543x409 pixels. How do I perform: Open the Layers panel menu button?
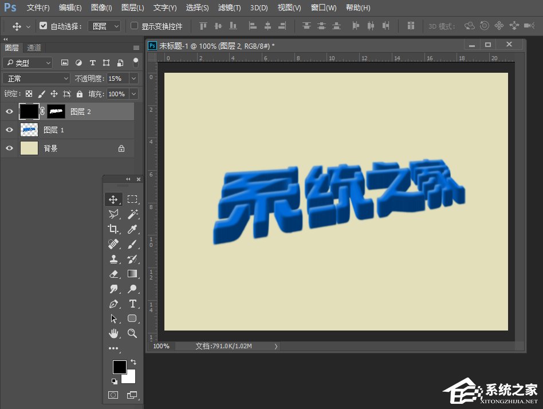[x=136, y=48]
